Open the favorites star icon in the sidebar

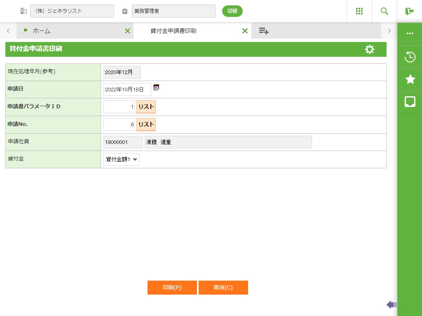tap(410, 79)
